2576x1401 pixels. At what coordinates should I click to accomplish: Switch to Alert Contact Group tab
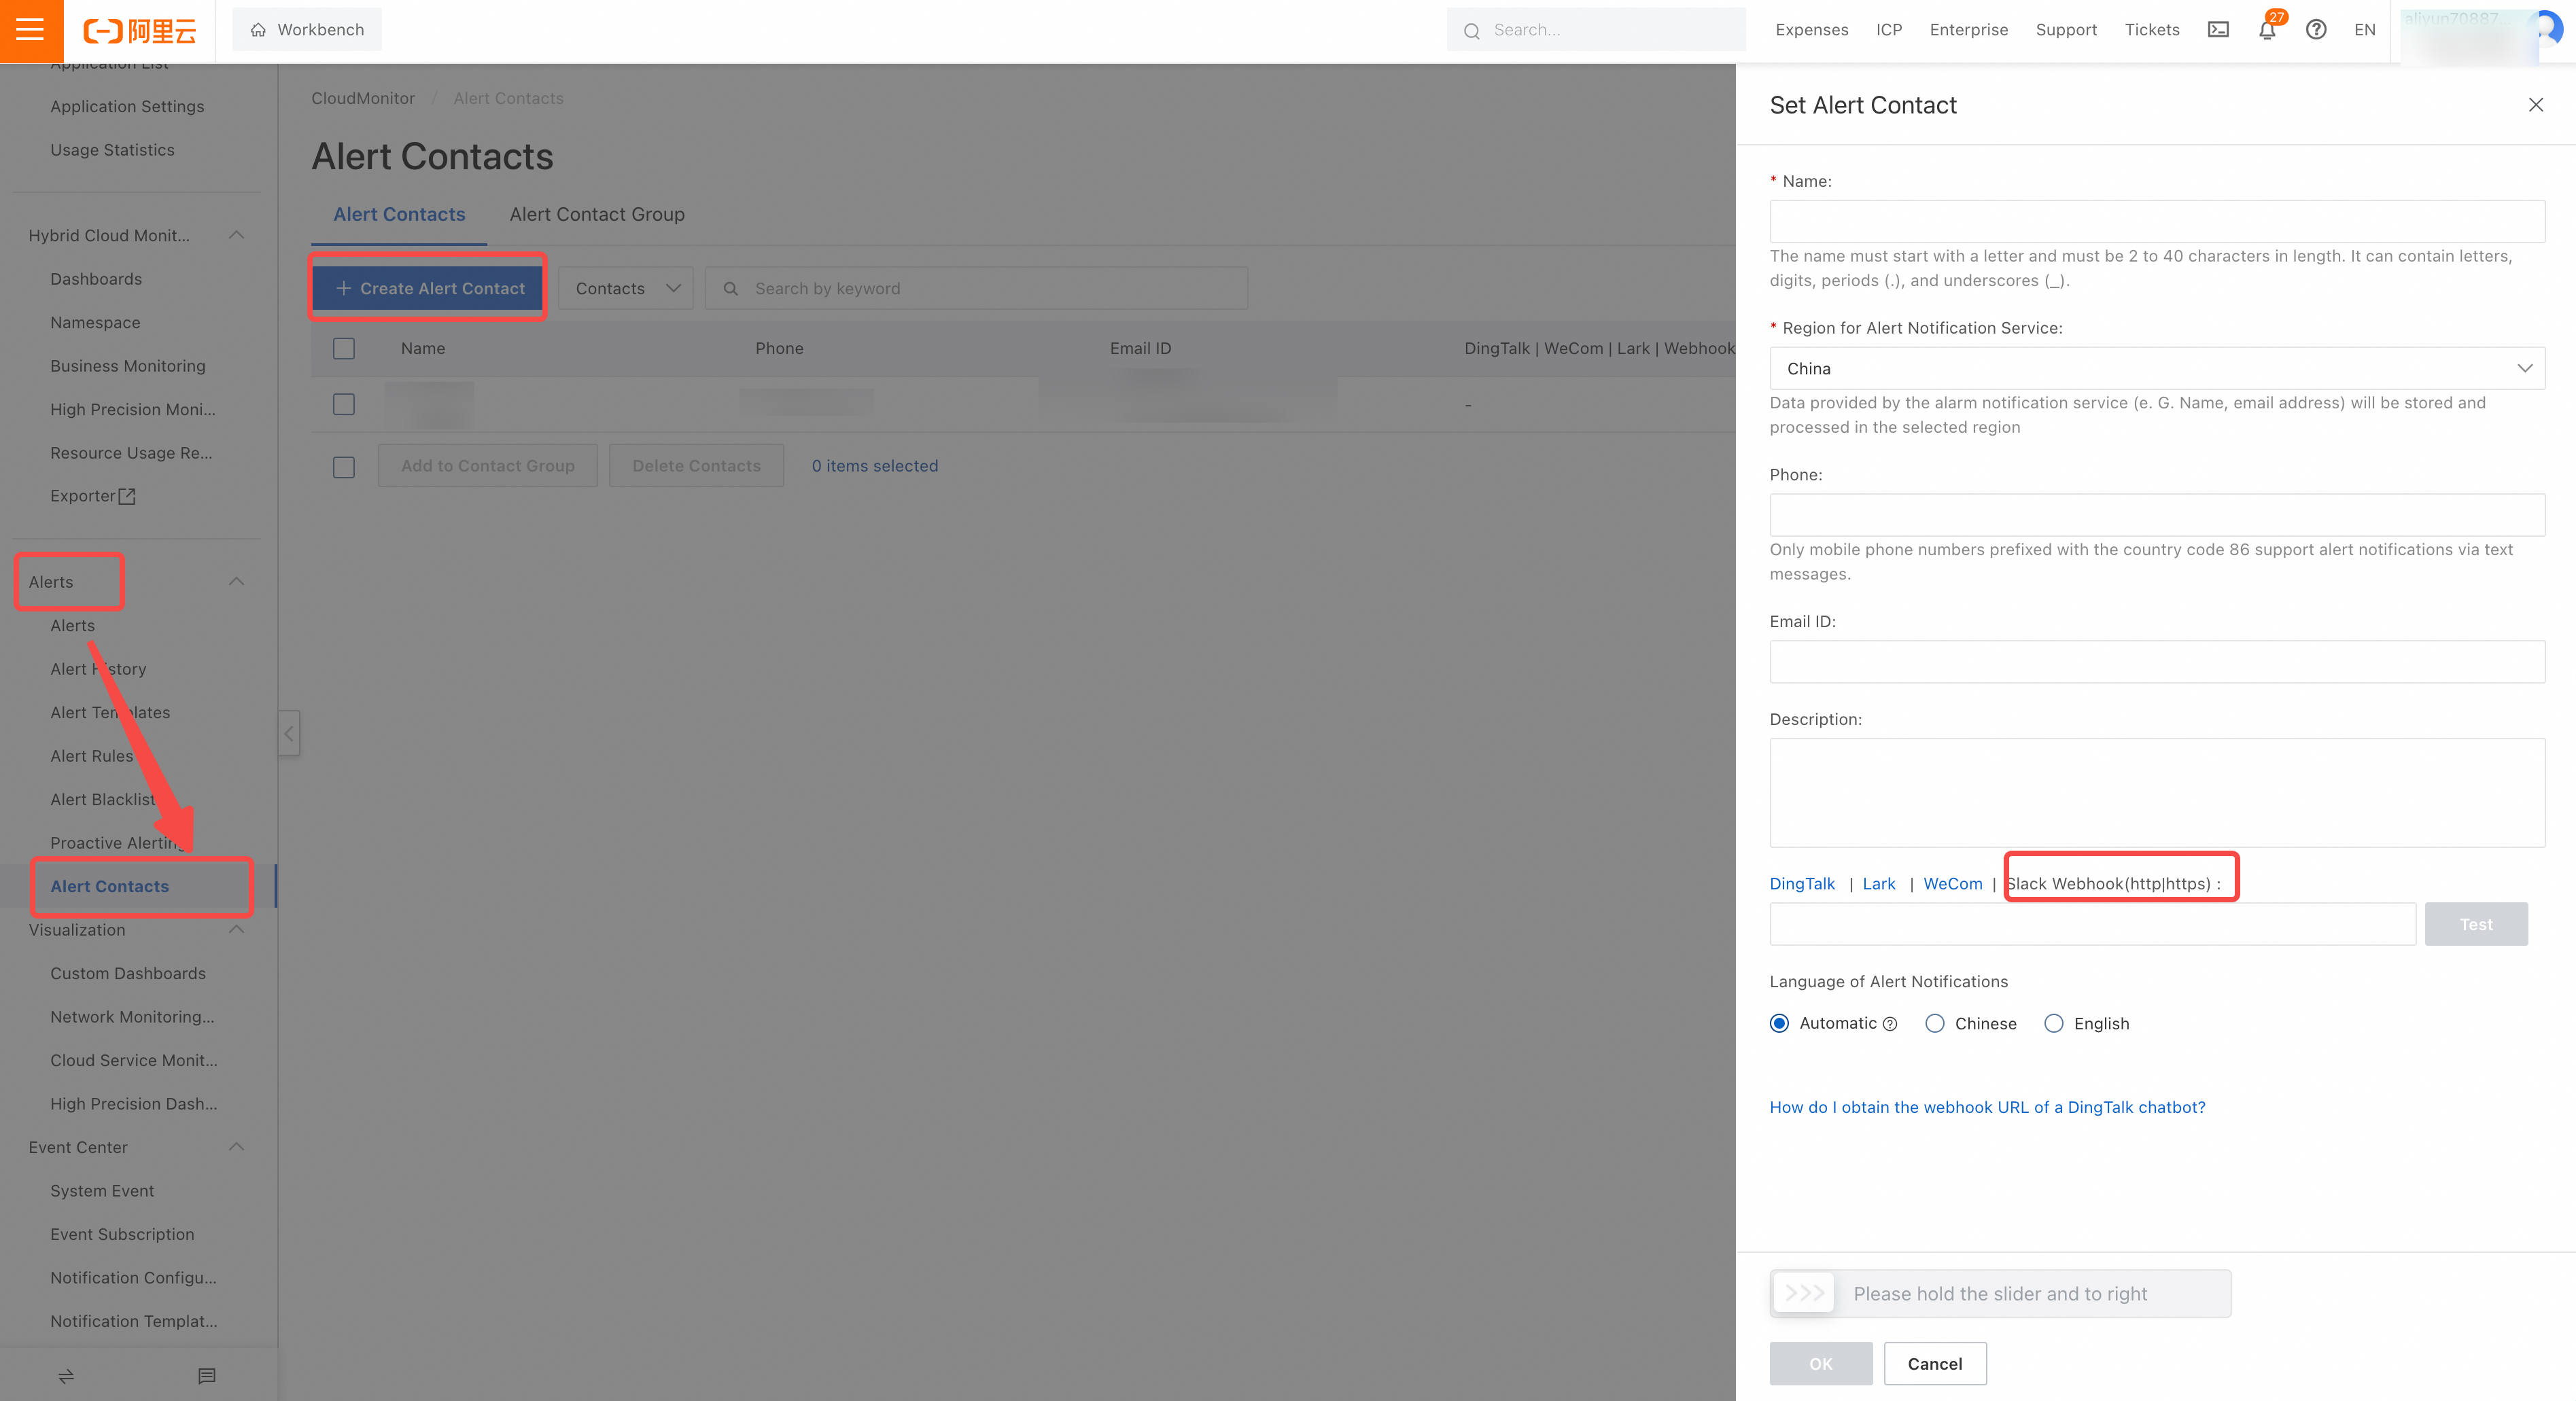pos(597,215)
